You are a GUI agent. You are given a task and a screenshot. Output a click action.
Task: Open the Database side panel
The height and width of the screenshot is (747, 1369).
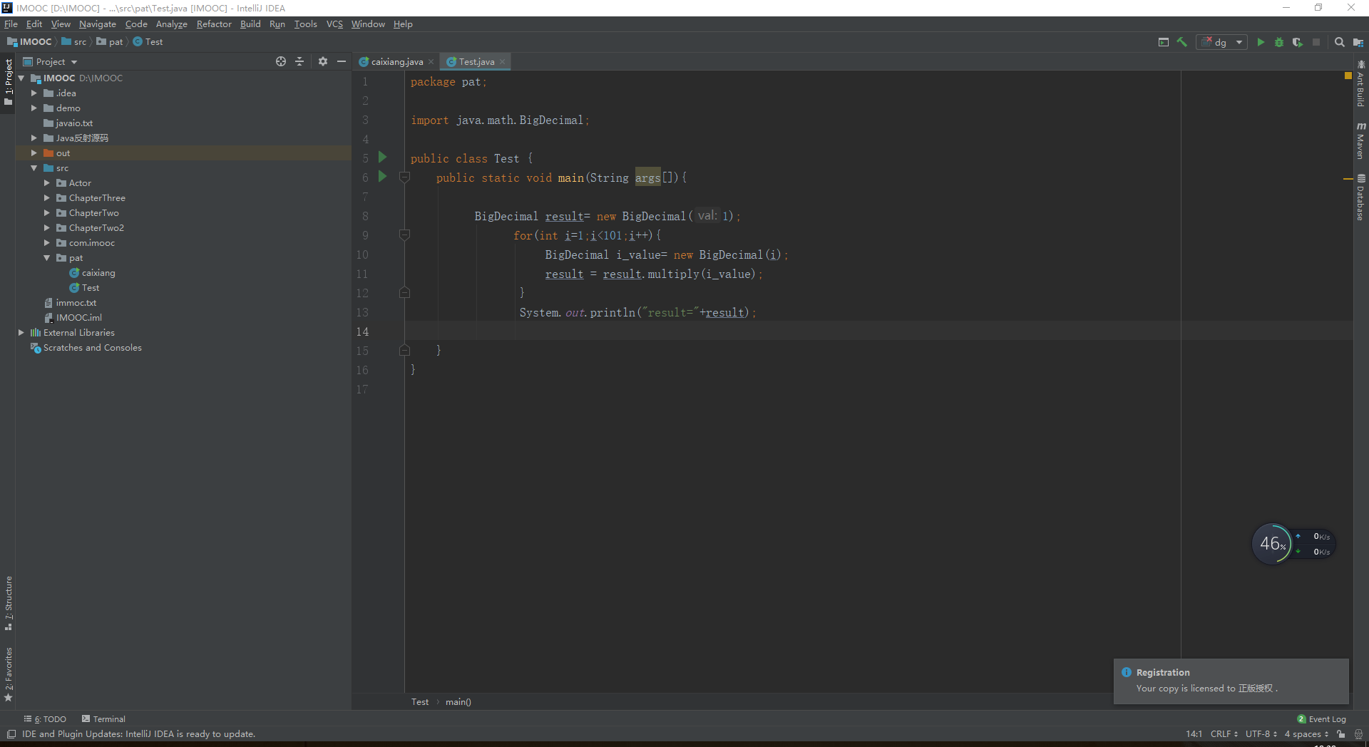coord(1360,197)
